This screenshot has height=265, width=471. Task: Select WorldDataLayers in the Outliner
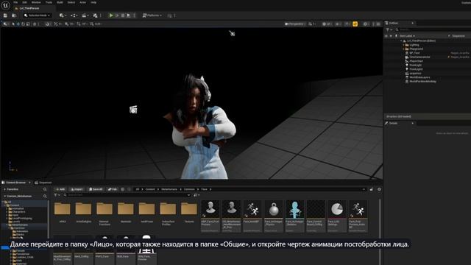419,77
